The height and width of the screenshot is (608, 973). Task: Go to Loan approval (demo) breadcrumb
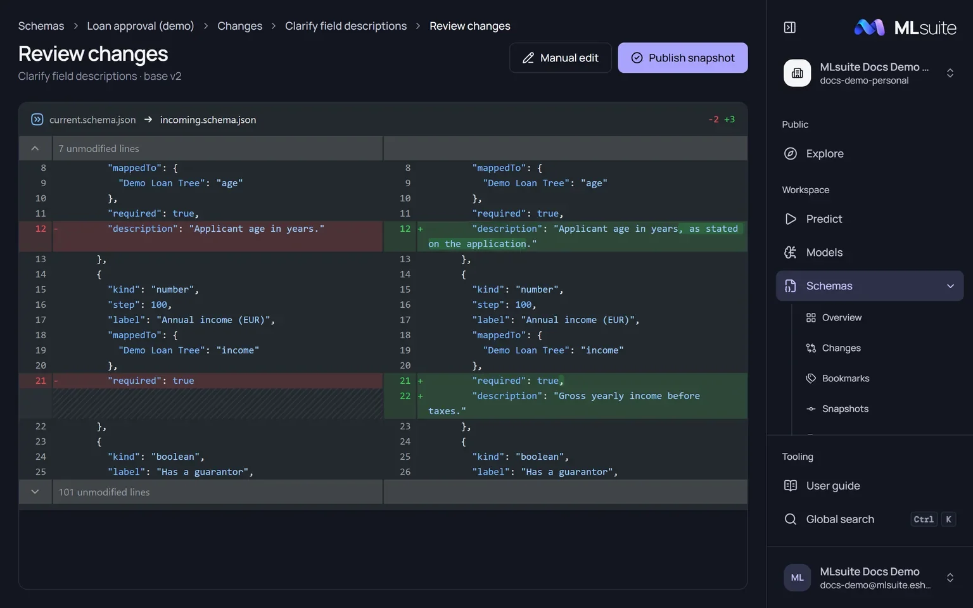click(141, 26)
